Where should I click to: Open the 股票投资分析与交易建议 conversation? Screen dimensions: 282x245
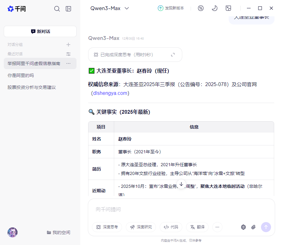[32, 87]
